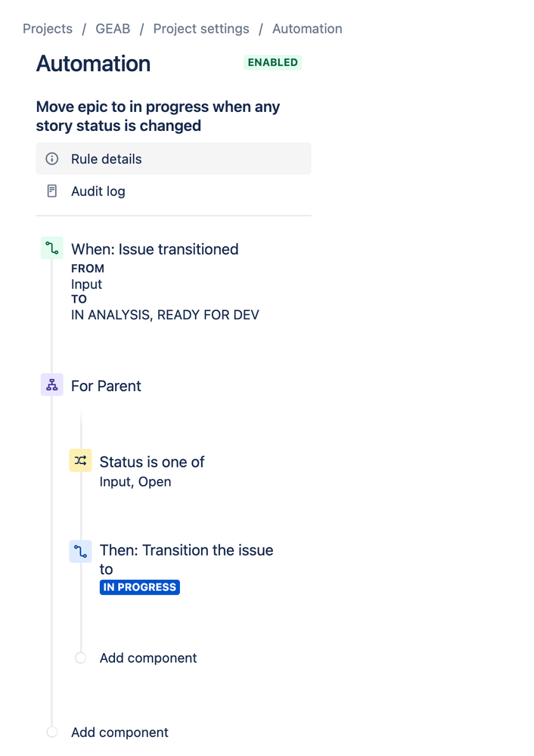534x756 pixels.
Task: Click the Automation page heading
Action: [93, 64]
